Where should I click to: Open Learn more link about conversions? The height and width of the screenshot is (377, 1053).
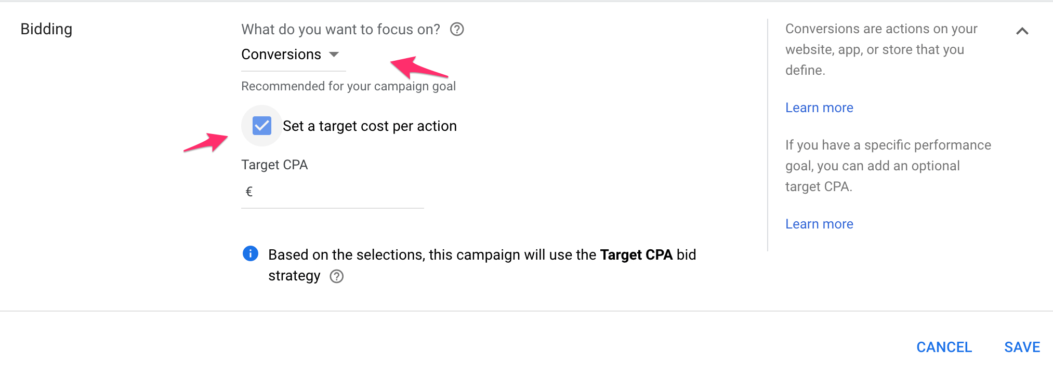[819, 107]
